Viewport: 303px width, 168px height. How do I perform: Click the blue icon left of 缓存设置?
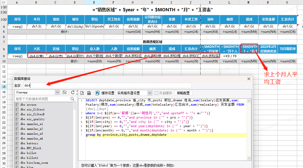click(x=98, y=93)
